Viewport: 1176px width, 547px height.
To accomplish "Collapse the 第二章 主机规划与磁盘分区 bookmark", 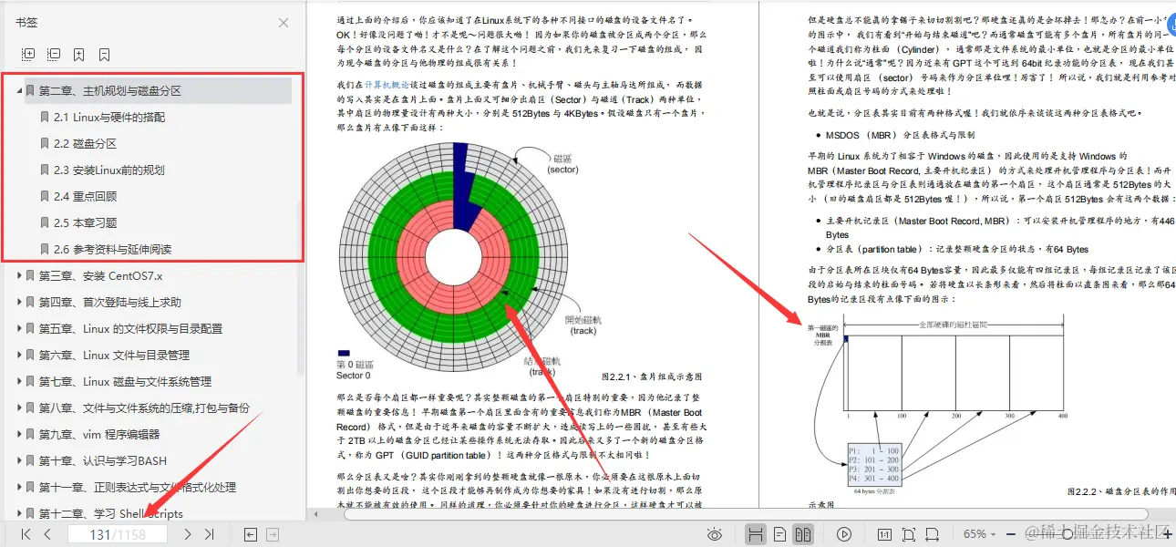I will click(x=20, y=91).
